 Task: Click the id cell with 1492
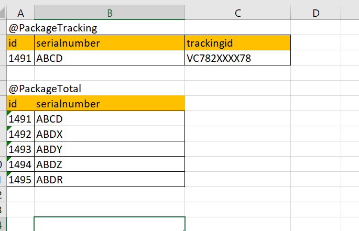pos(21,134)
